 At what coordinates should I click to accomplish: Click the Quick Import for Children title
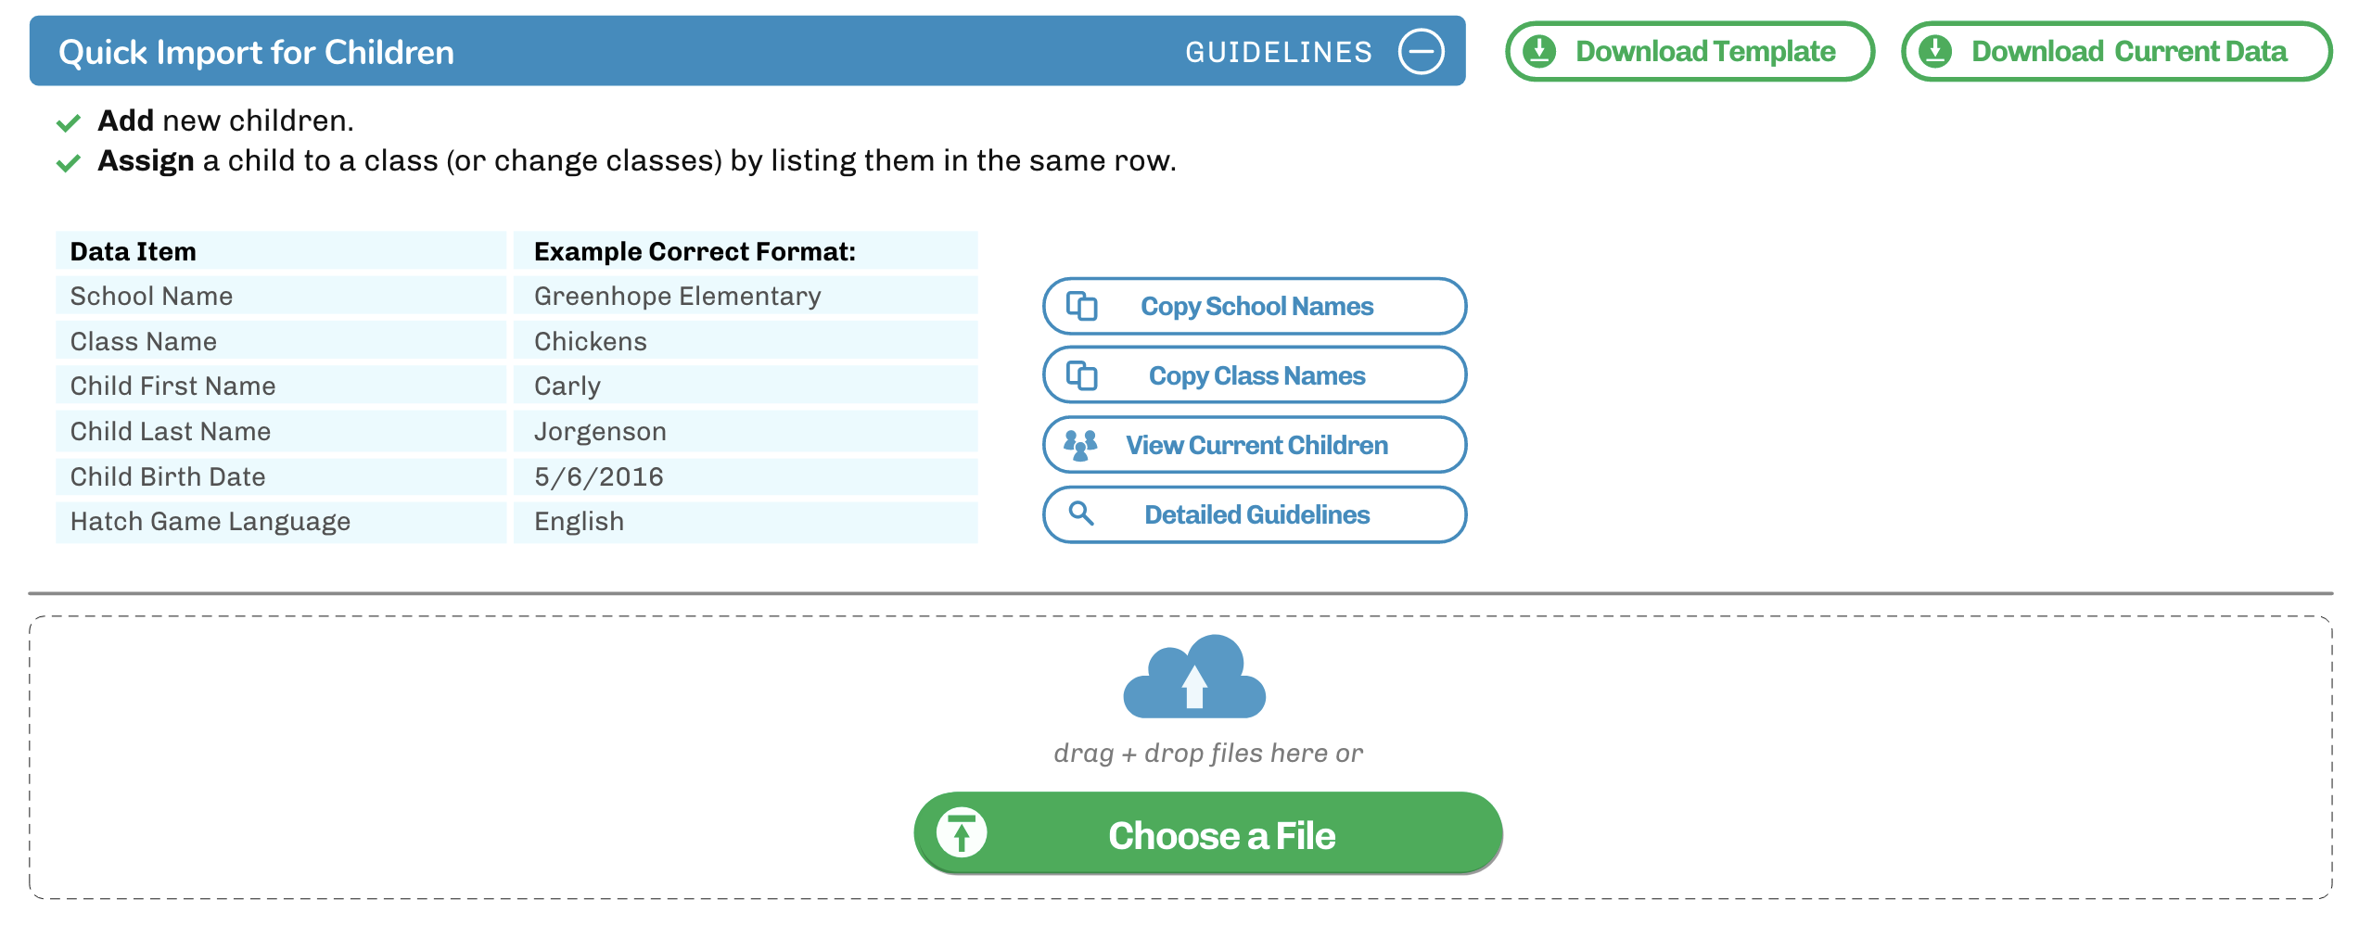256,52
